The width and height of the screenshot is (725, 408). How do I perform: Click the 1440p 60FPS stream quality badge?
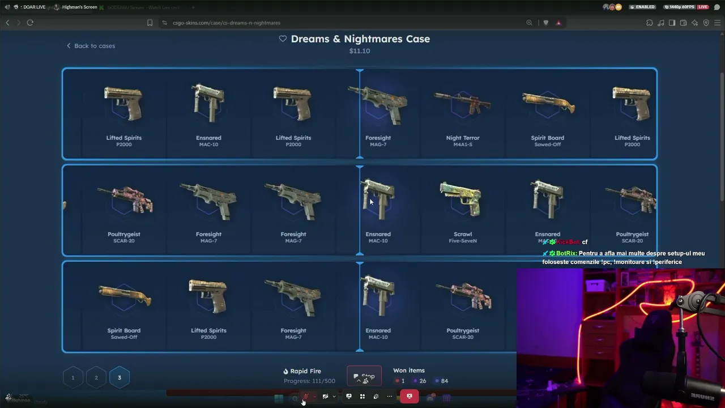point(679,7)
